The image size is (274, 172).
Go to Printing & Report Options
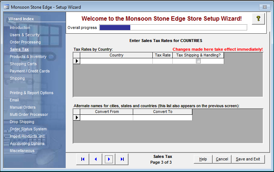(31, 93)
